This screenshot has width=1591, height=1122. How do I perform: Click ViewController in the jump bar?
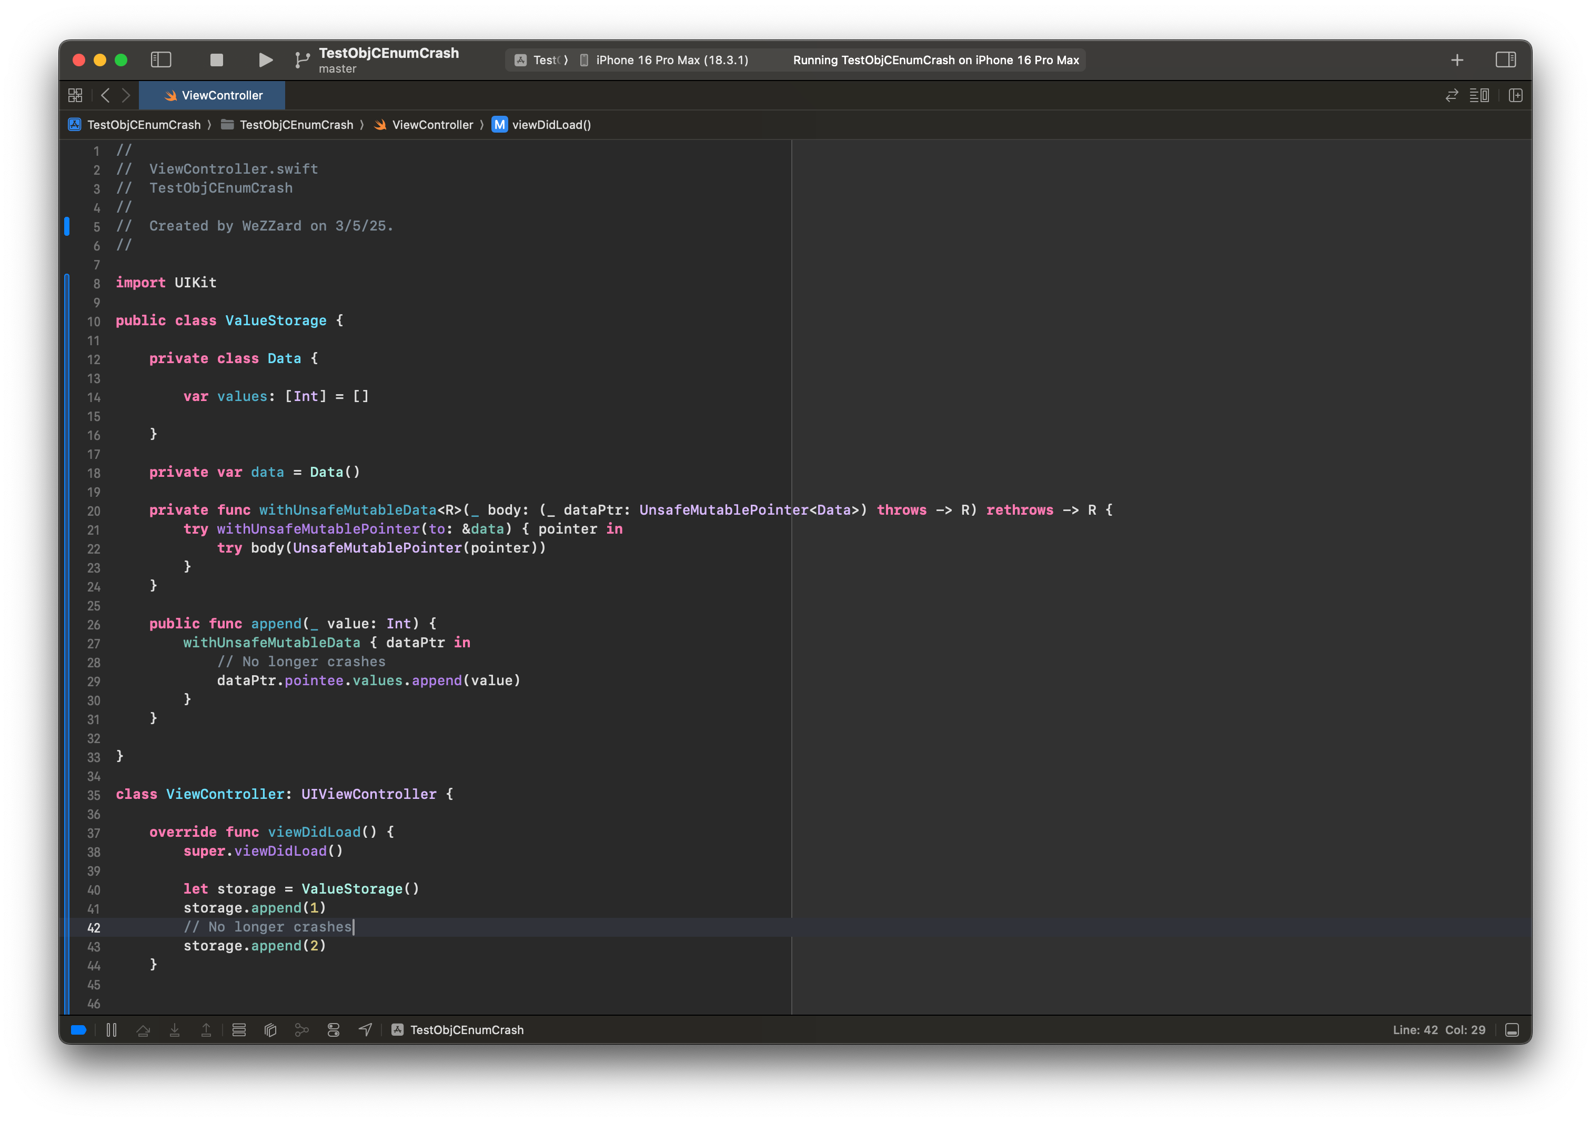[x=432, y=125]
